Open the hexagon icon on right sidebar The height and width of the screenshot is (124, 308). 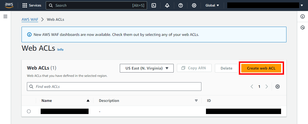[303, 27]
